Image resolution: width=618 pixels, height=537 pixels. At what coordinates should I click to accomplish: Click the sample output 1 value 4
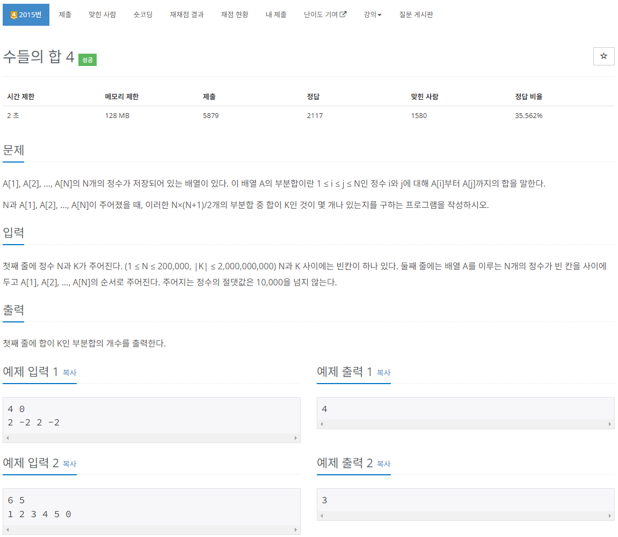[x=324, y=409]
